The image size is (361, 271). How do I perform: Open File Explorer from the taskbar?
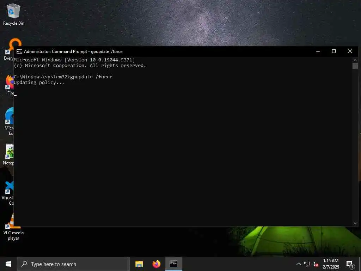click(x=139, y=264)
